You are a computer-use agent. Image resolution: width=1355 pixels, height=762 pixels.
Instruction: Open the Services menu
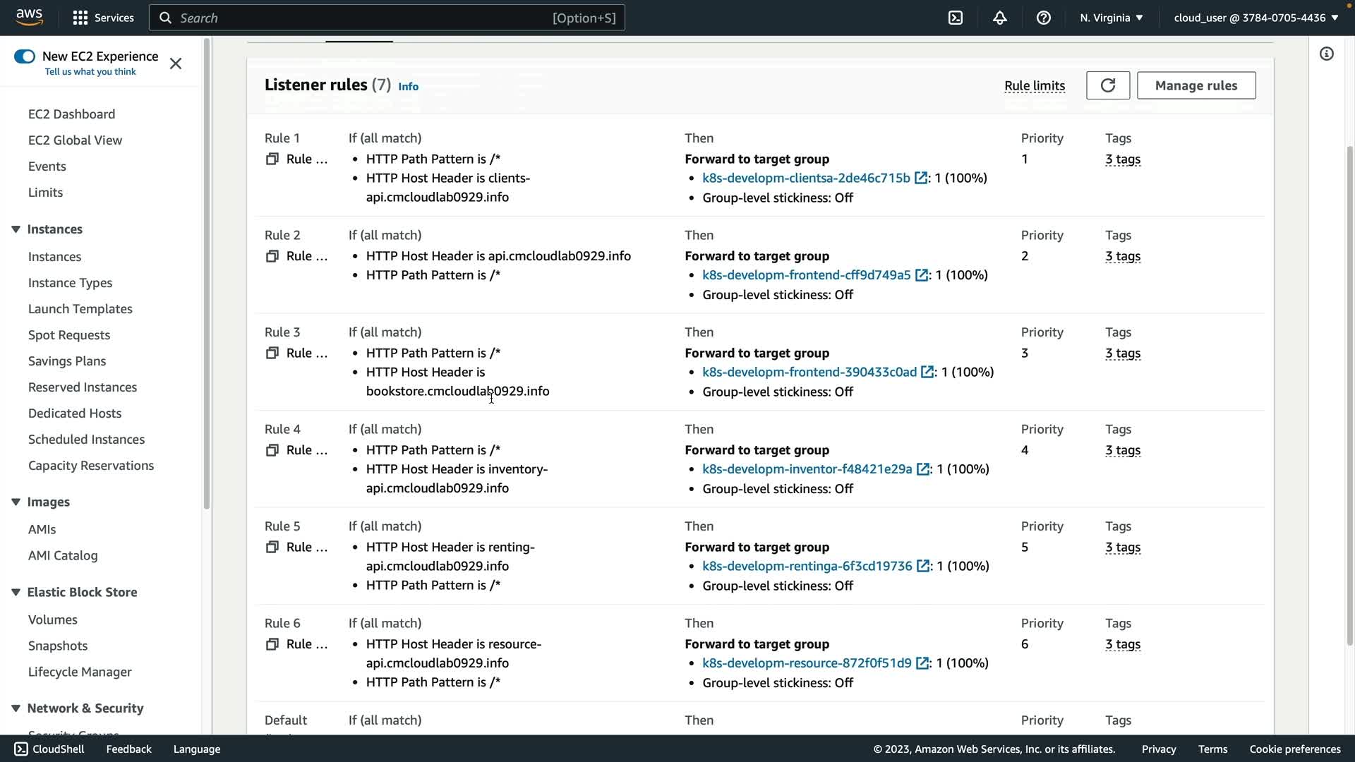[103, 18]
